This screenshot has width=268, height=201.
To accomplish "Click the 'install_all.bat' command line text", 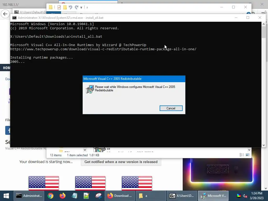I will 87,36.
